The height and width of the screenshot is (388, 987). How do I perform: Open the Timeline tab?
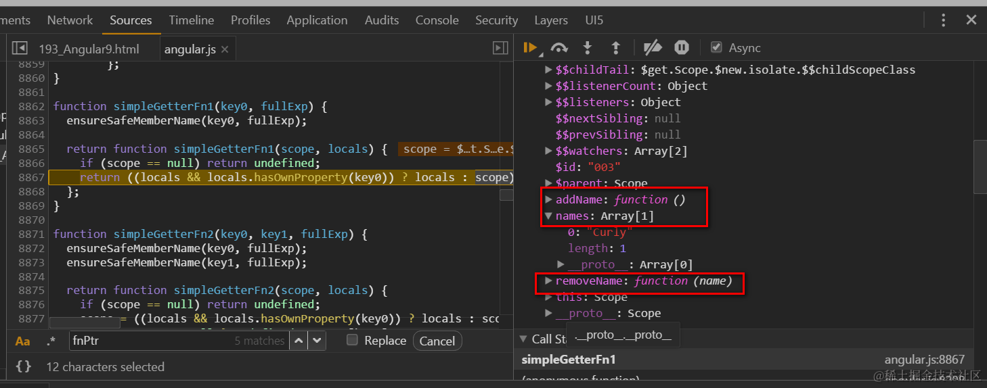192,20
